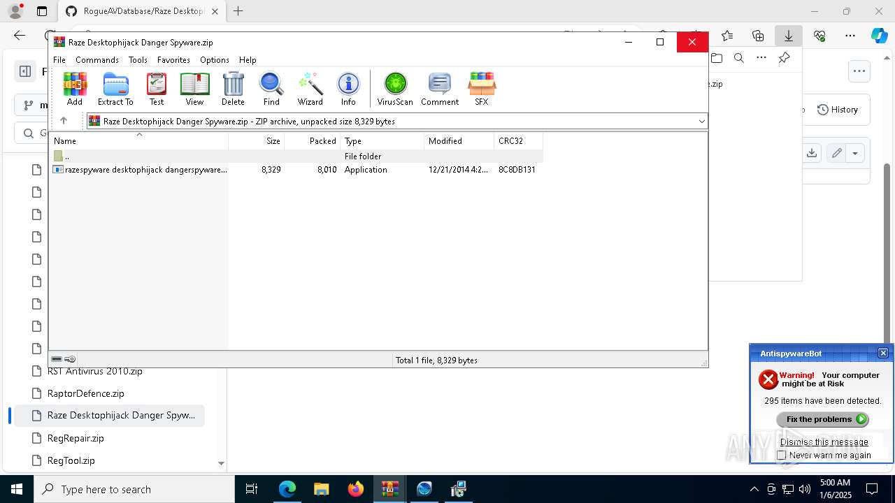Screen dimensions: 895x503
Task: Click the file tree scroll down arrow
Action: pyautogui.click(x=221, y=463)
